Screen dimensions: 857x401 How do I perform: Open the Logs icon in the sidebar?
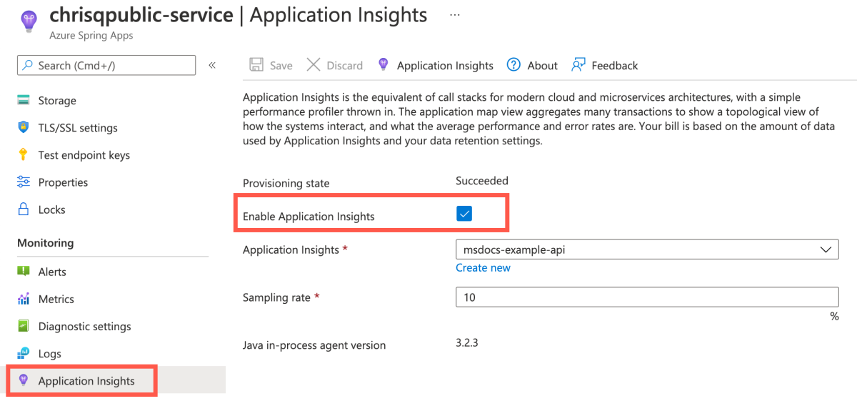click(24, 353)
